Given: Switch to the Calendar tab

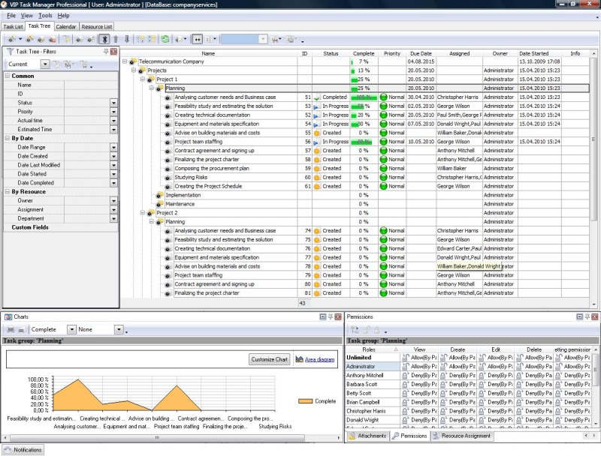Looking at the screenshot, I should click(x=66, y=26).
